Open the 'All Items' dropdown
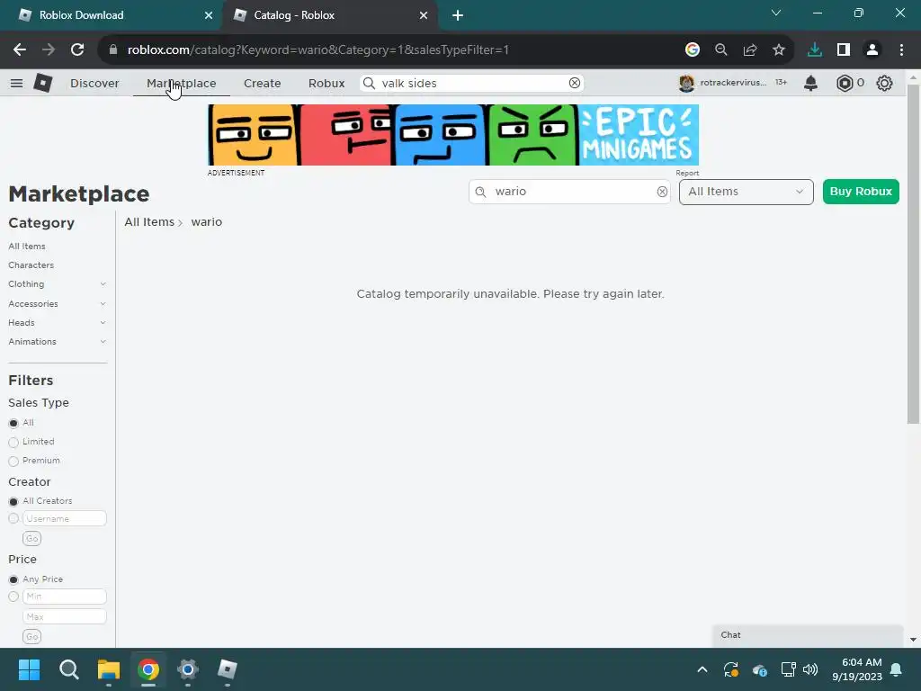This screenshot has width=921, height=691. [x=746, y=192]
